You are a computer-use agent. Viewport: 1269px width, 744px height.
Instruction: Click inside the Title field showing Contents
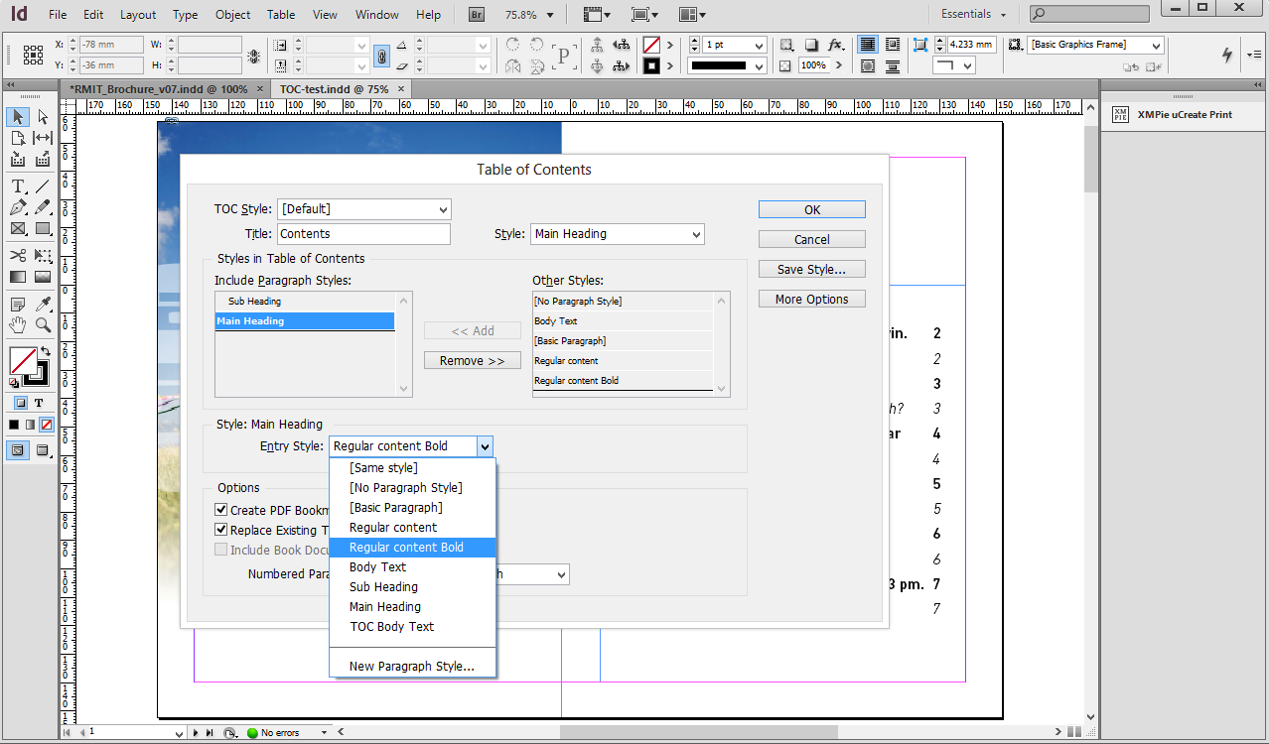[363, 233]
